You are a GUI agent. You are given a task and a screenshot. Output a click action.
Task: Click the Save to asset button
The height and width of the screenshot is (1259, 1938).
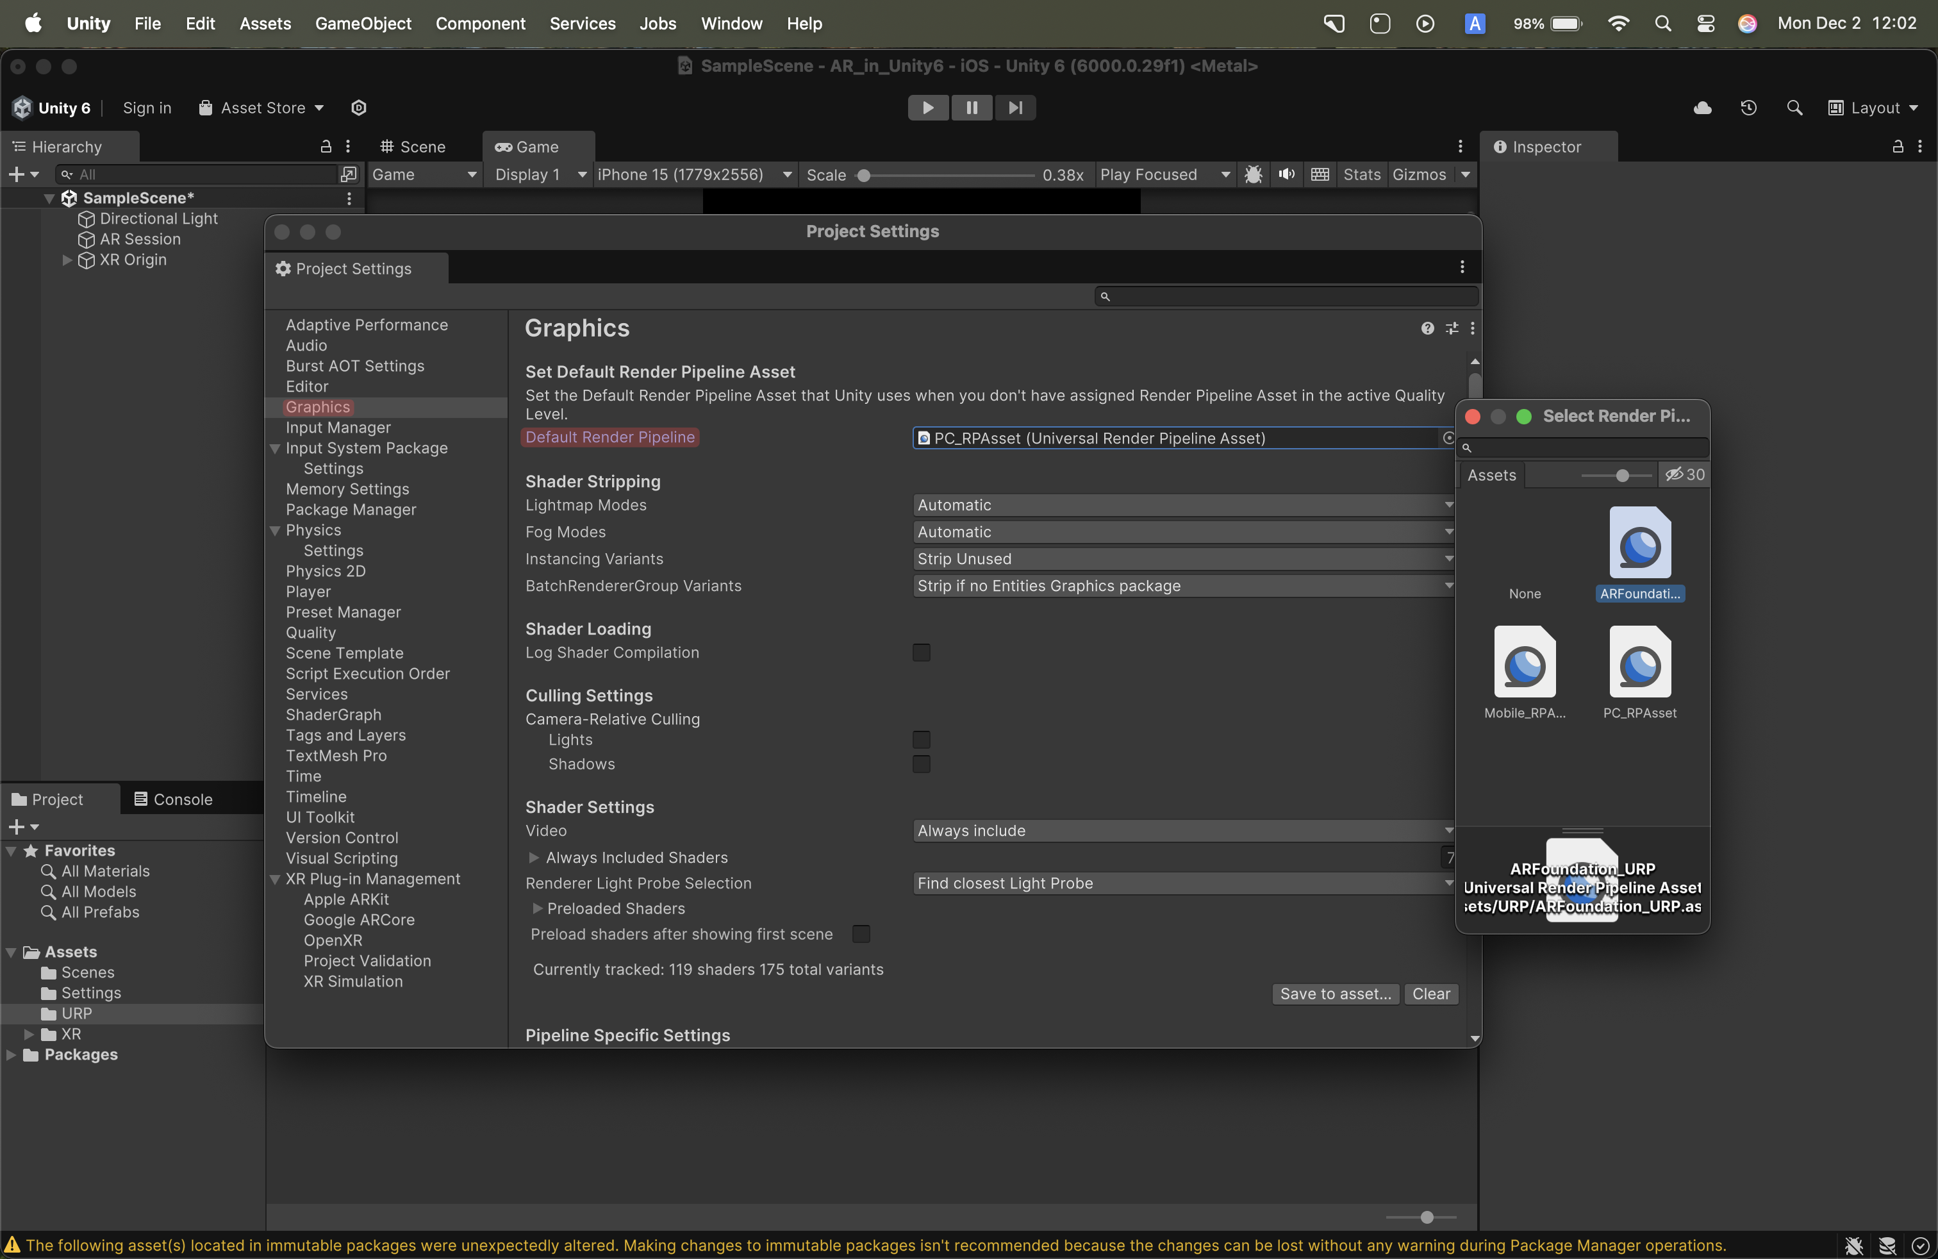(x=1336, y=994)
